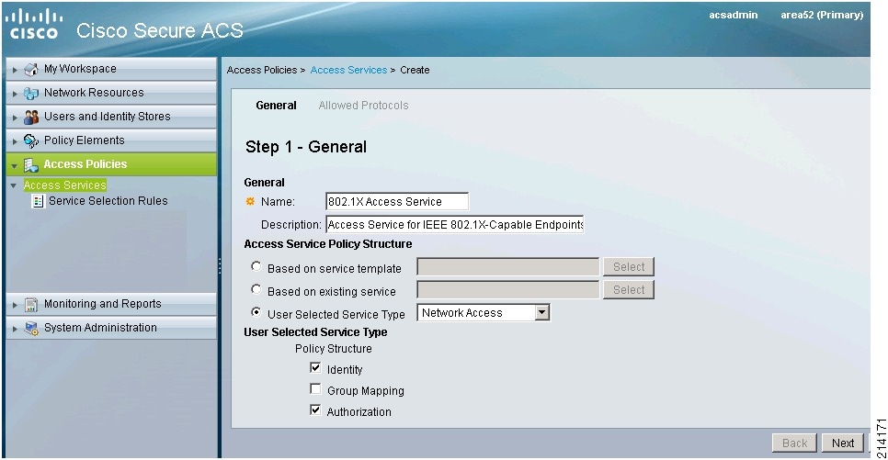Click area52 (Primary) server label
Image resolution: width=888 pixels, height=460 pixels.
pos(822,16)
